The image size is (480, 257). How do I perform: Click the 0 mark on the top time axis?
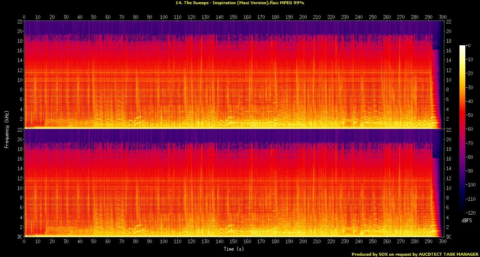24,17
